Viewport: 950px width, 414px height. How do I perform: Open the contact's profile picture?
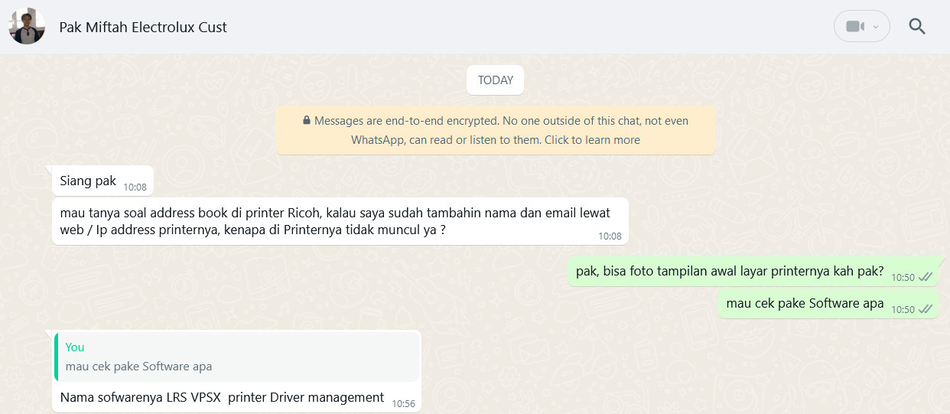pos(27,27)
